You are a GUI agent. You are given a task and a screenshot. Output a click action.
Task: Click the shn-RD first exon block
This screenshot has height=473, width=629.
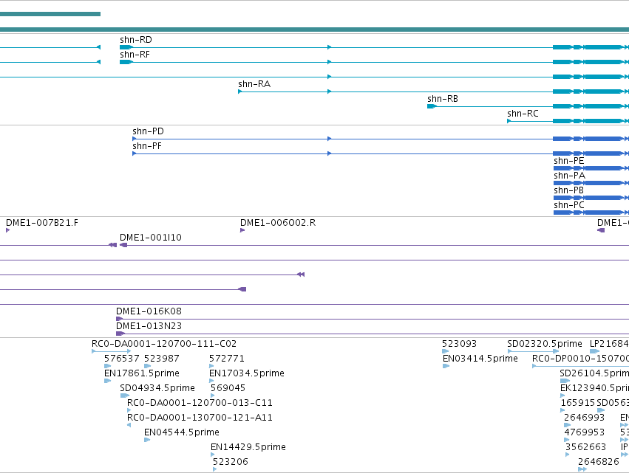(x=126, y=47)
